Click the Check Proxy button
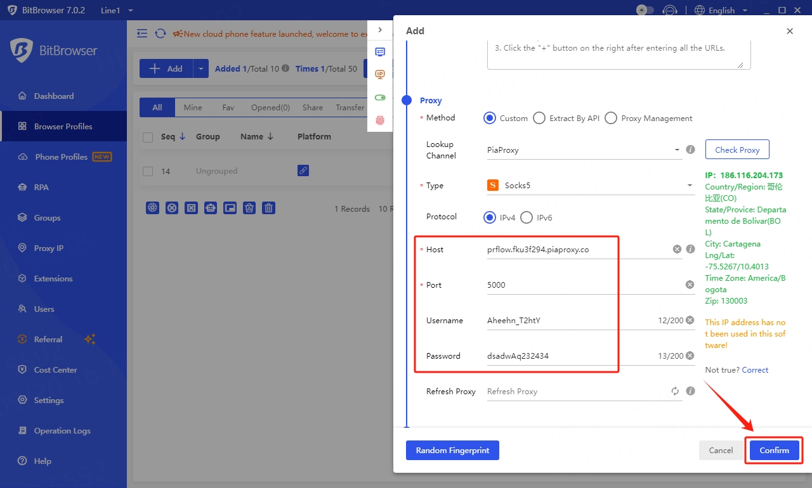This screenshot has width=812, height=488. click(x=737, y=150)
